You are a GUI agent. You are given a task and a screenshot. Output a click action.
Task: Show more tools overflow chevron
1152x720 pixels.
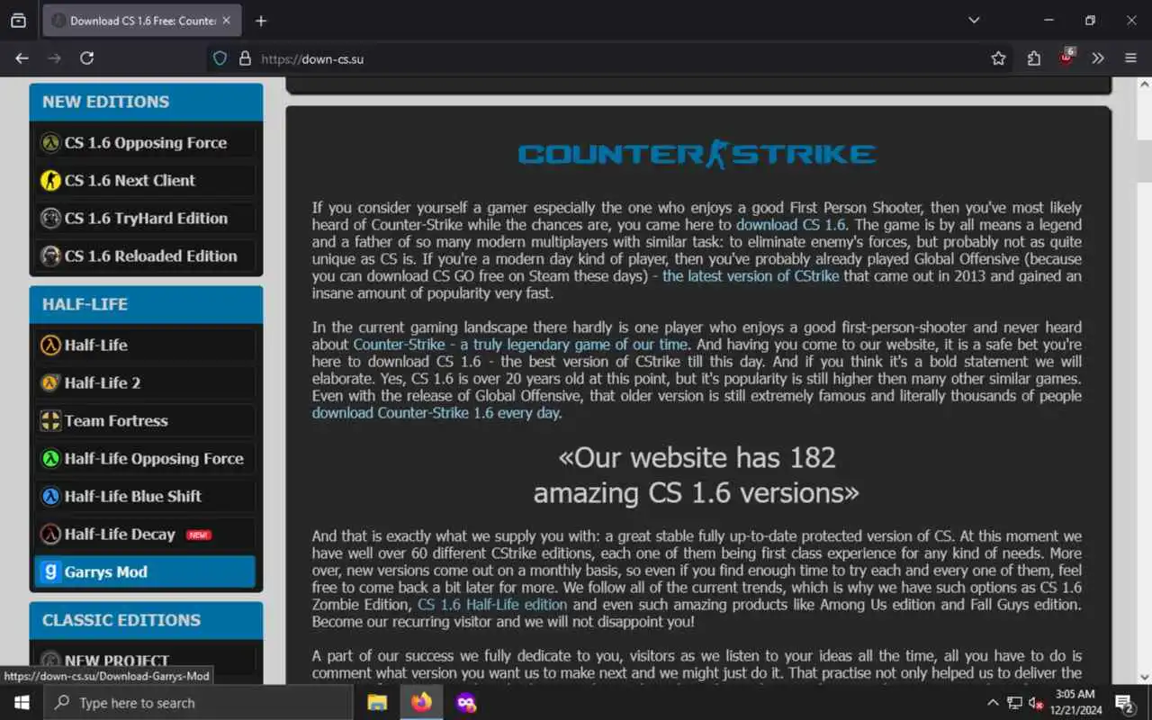(1098, 58)
